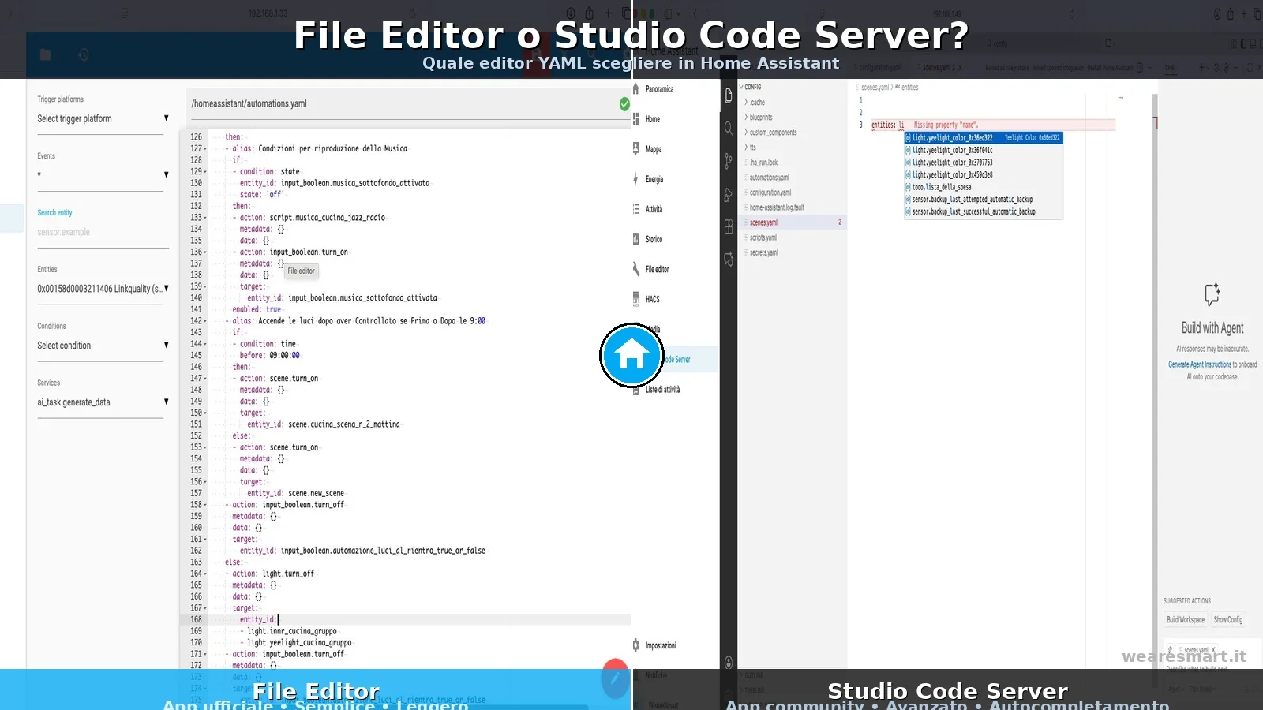Open scripts.yaml in the explorer tree
Viewport: 1263px width, 710px height.
(x=792, y=237)
